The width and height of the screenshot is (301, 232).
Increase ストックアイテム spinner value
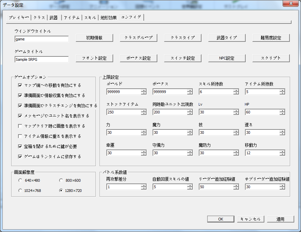pos(144,111)
